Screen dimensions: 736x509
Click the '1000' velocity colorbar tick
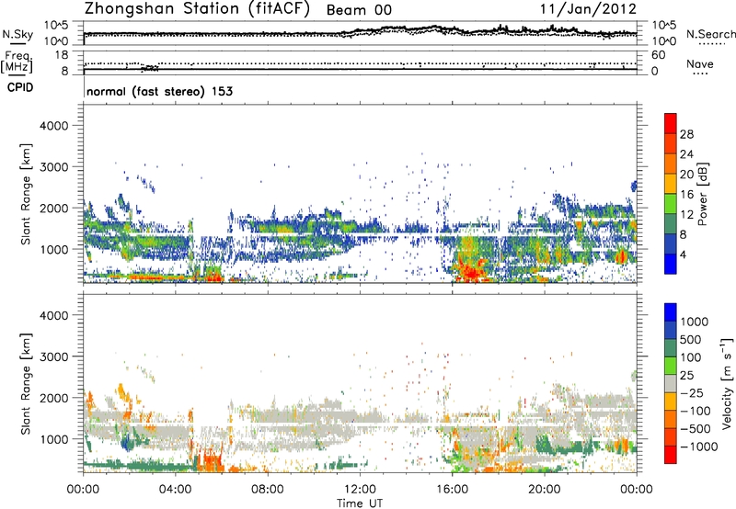pos(695,322)
